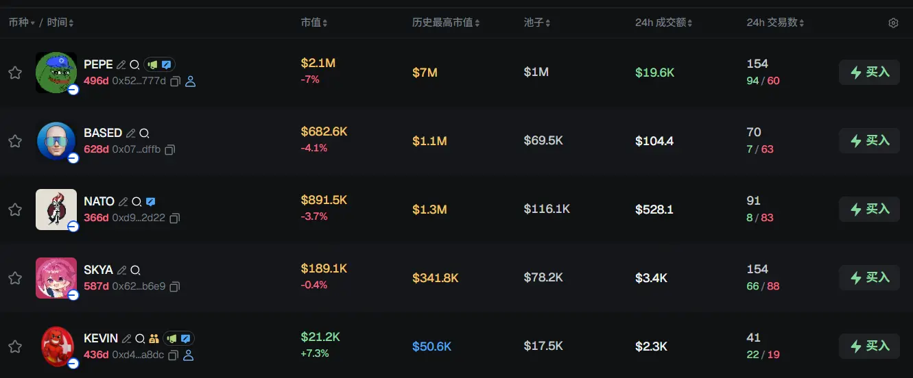Image resolution: width=913 pixels, height=378 pixels.
Task: Click the edit pencil icon beside NATO
Action: [123, 201]
